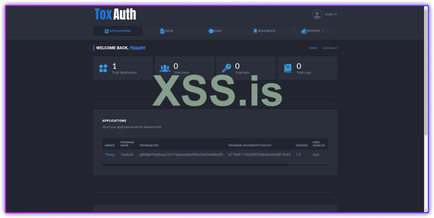
Task: Open the Docs tab
Action: [x=166, y=31]
